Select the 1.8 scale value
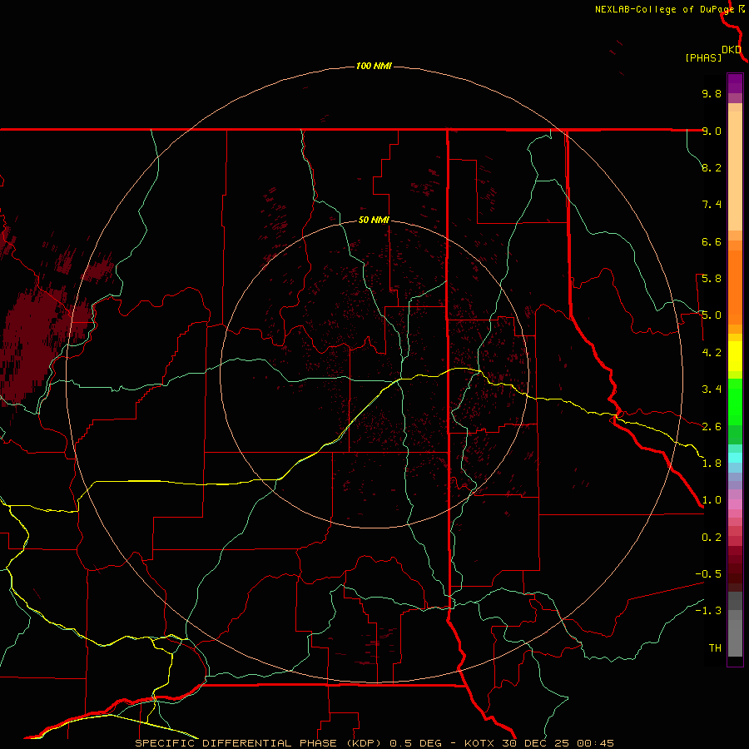749x749 pixels. pyautogui.click(x=712, y=464)
